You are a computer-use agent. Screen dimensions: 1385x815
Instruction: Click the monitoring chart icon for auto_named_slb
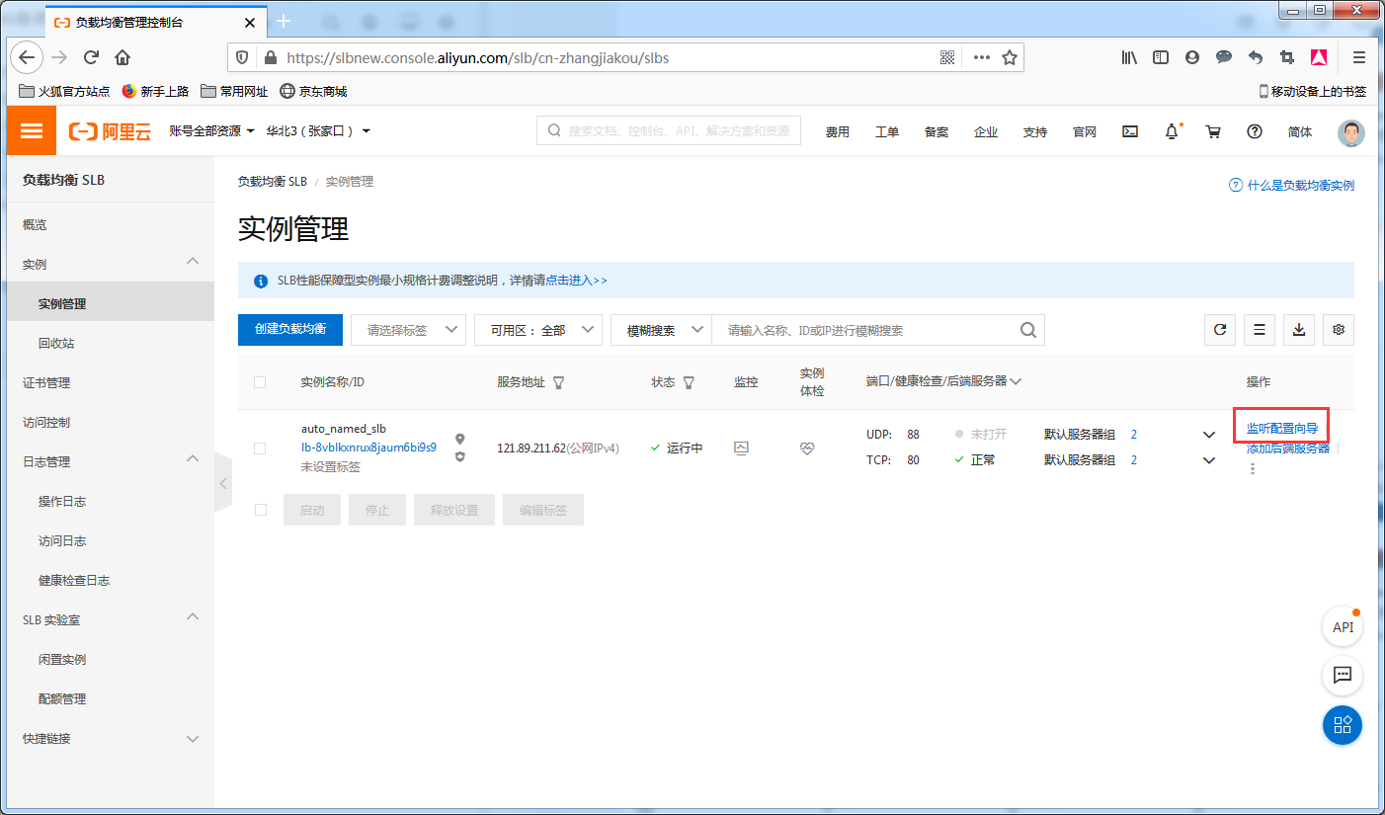[741, 448]
